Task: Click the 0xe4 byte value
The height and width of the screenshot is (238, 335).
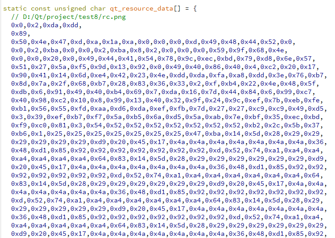Action: point(98,75)
